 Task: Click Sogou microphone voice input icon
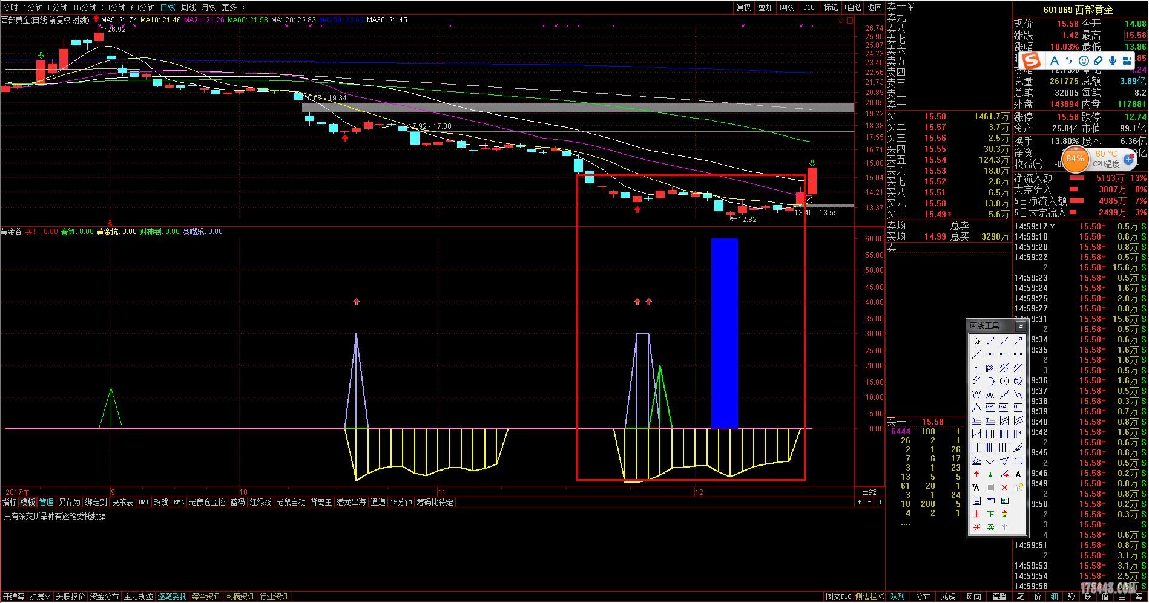coord(1112,60)
